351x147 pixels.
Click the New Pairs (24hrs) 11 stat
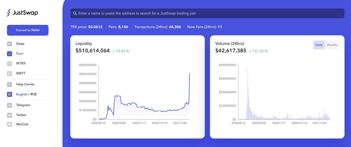point(205,27)
